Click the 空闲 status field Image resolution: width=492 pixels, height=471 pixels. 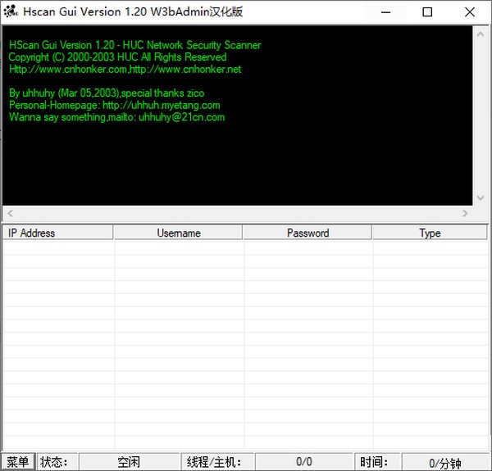click(x=129, y=462)
